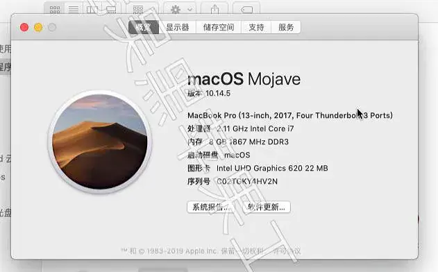Click the Finder share icon
438x272 pixels.
pos(214,10)
